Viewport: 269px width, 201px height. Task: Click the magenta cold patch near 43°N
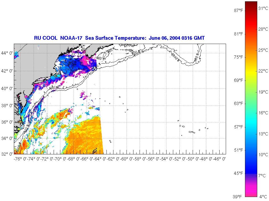pos(85,61)
